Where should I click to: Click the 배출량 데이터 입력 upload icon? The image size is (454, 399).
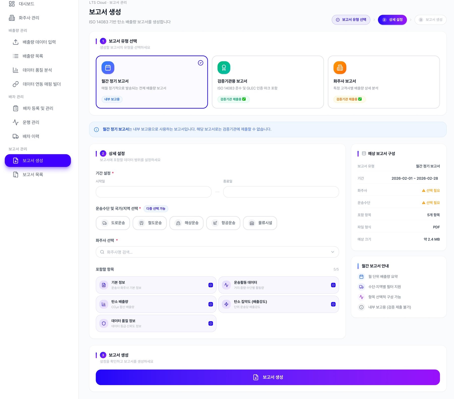pyautogui.click(x=16, y=42)
